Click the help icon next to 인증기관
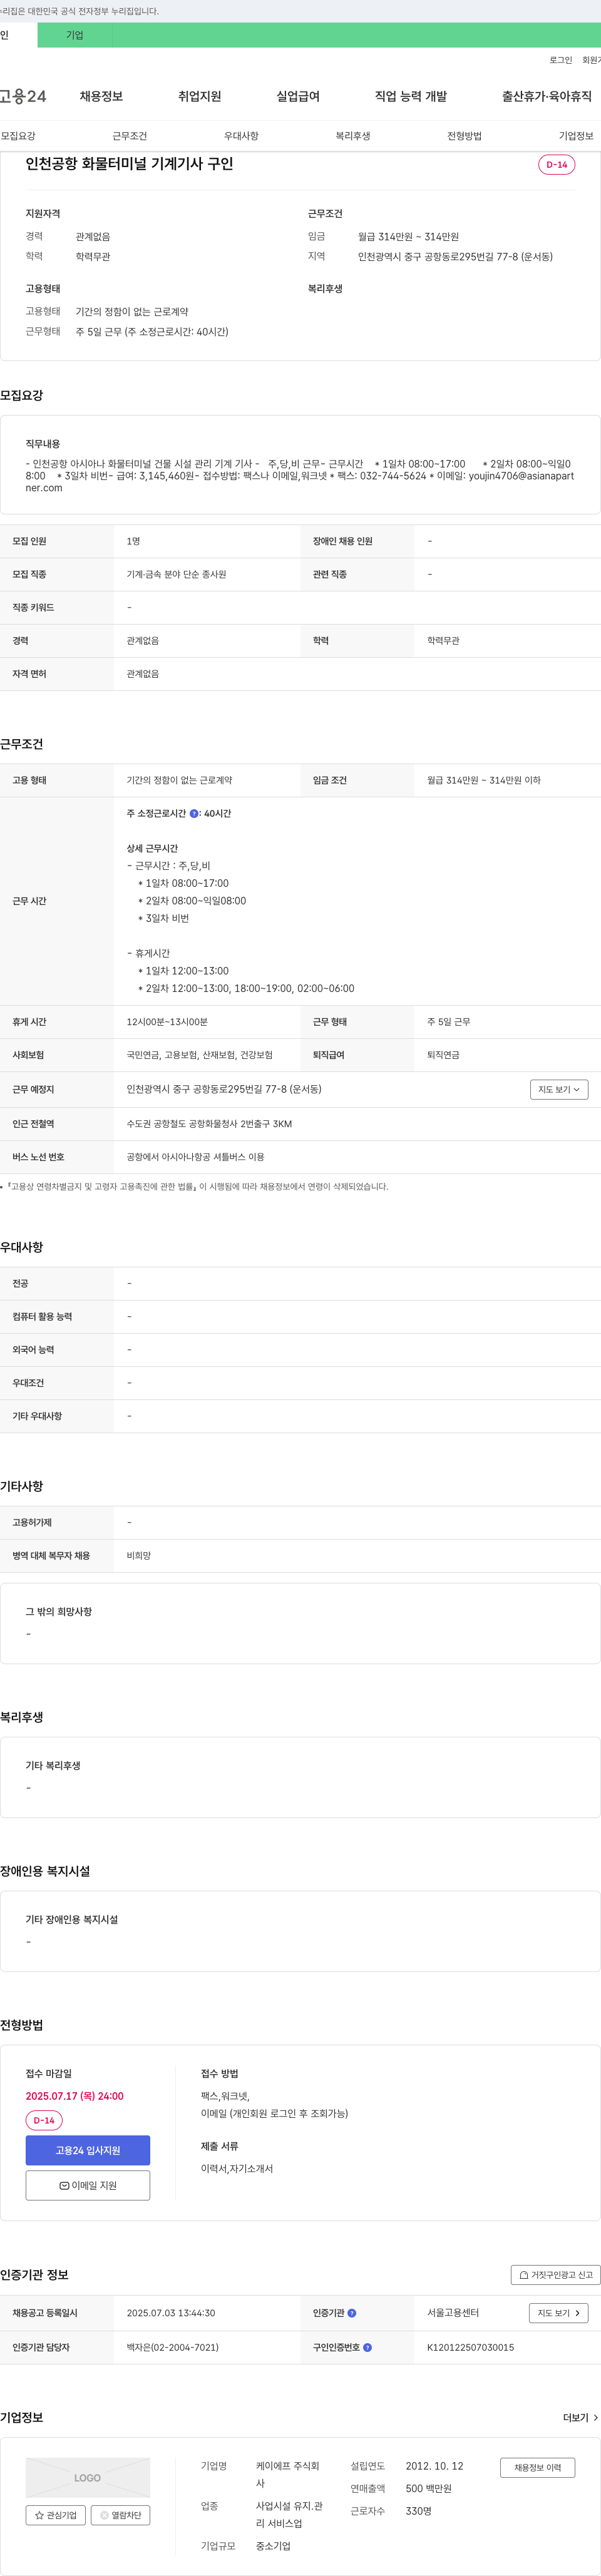Viewport: 601px width, 2576px height. pos(352,2313)
